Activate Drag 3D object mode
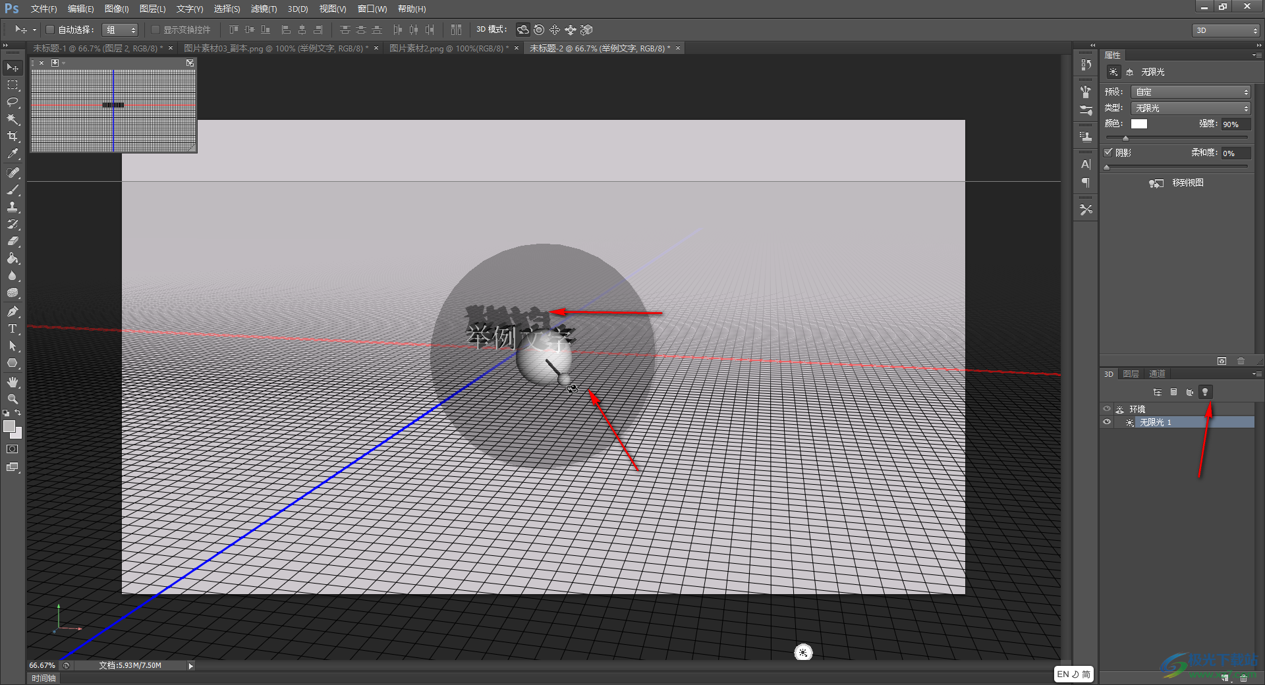Viewport: 1265px width, 685px height. click(x=555, y=30)
